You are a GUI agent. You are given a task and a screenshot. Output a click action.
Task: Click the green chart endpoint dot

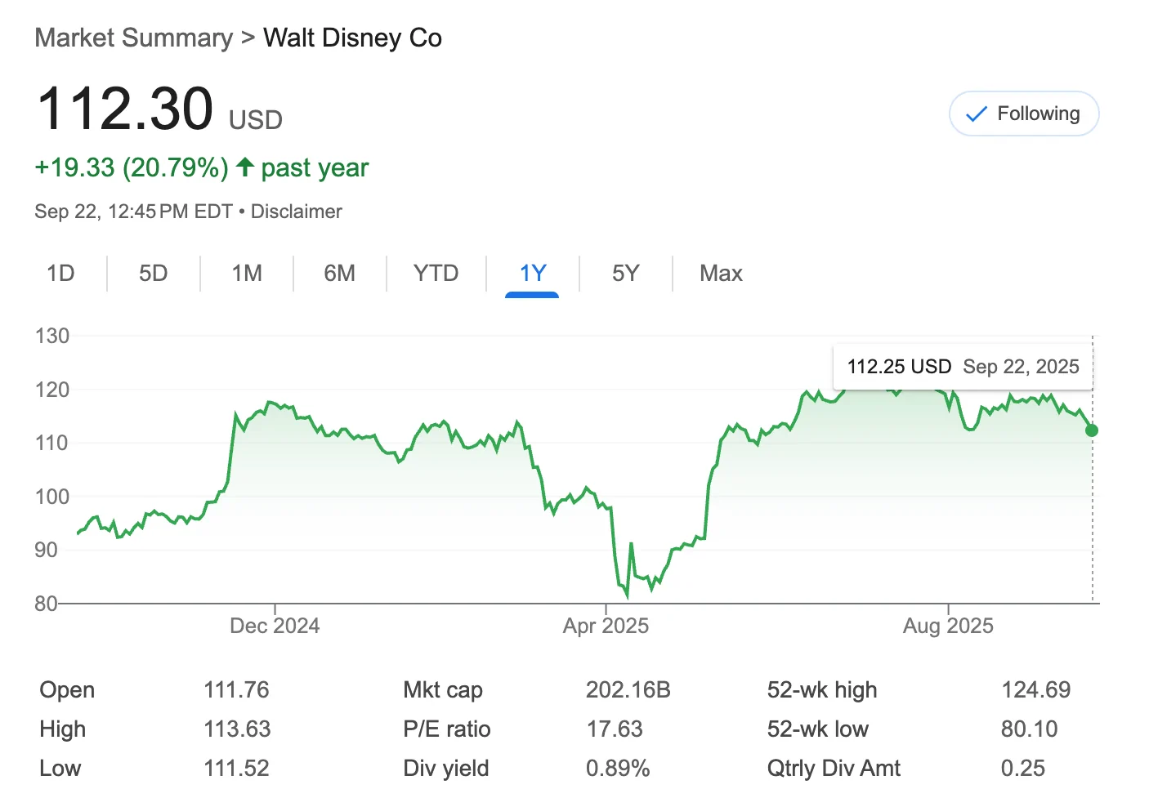1092,430
